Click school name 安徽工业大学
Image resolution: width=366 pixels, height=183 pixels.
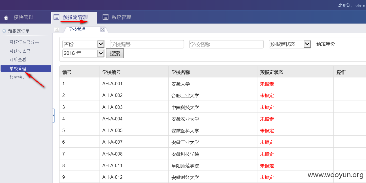click(185, 142)
